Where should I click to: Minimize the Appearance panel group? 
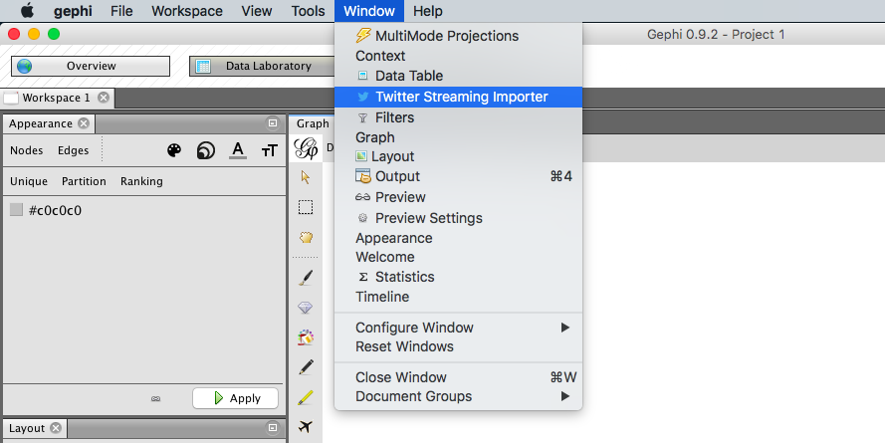point(273,123)
